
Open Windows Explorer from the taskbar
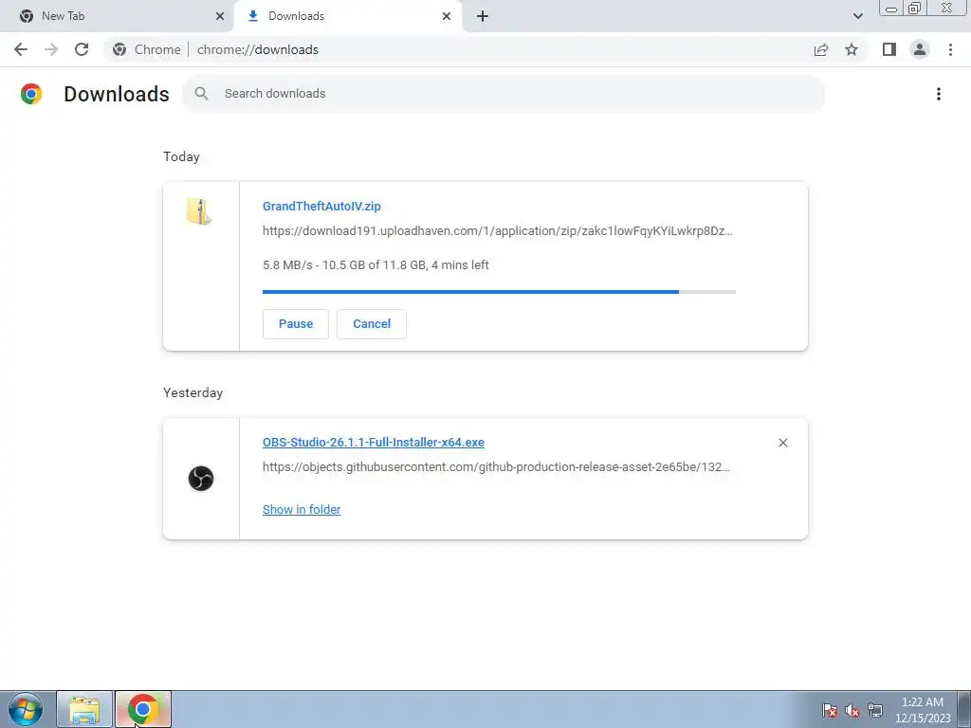point(84,709)
